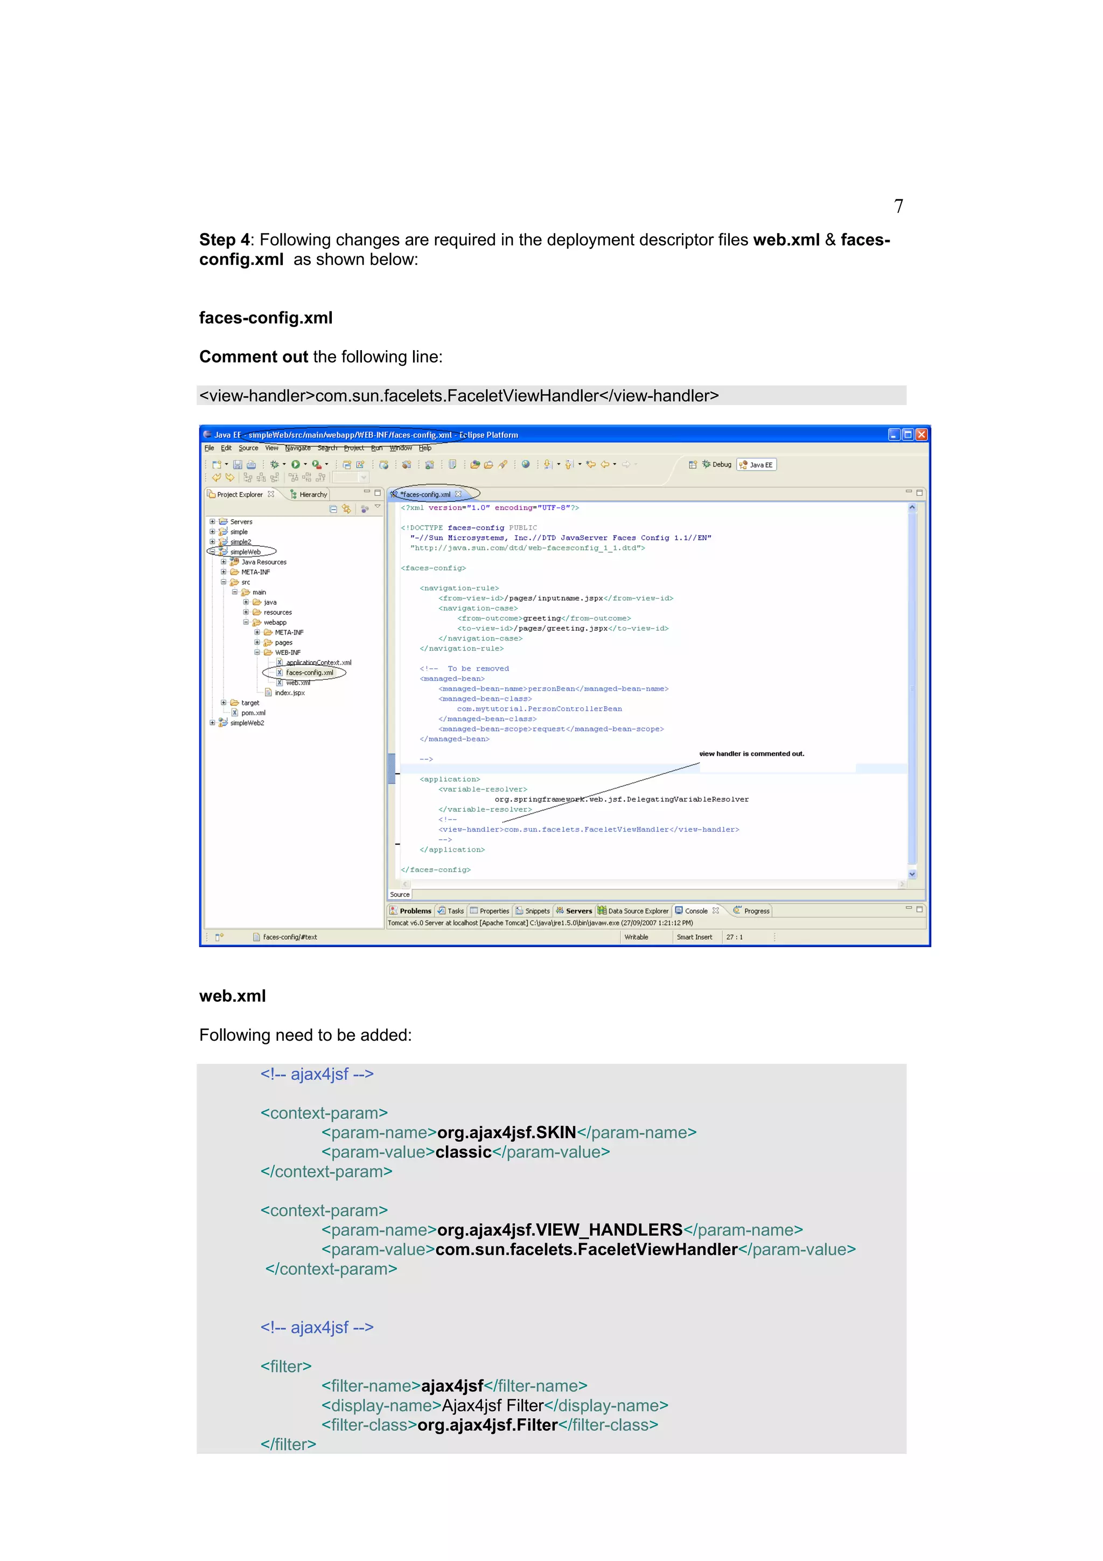Click the Save toolbar icon
The image size is (1103, 1561).
tap(238, 465)
